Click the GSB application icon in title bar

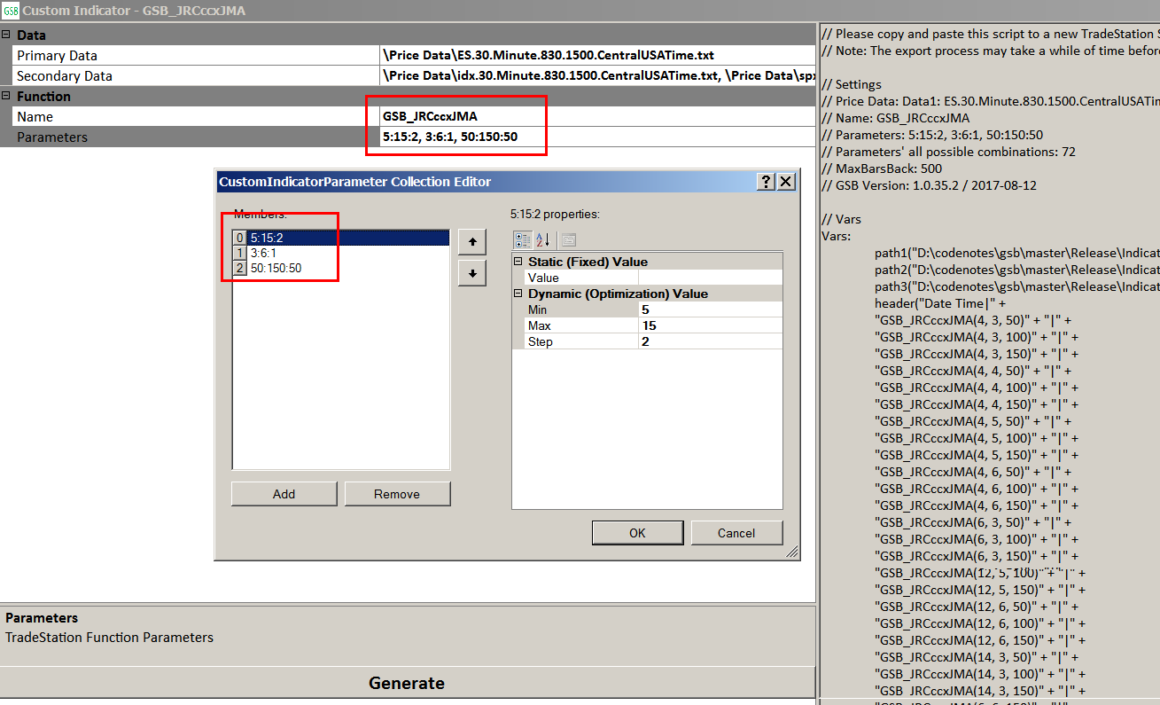pos(11,11)
